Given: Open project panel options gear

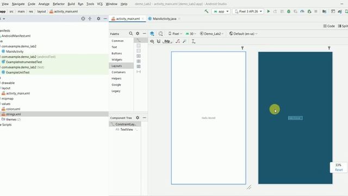Looking at the screenshot, I should coord(98,19).
